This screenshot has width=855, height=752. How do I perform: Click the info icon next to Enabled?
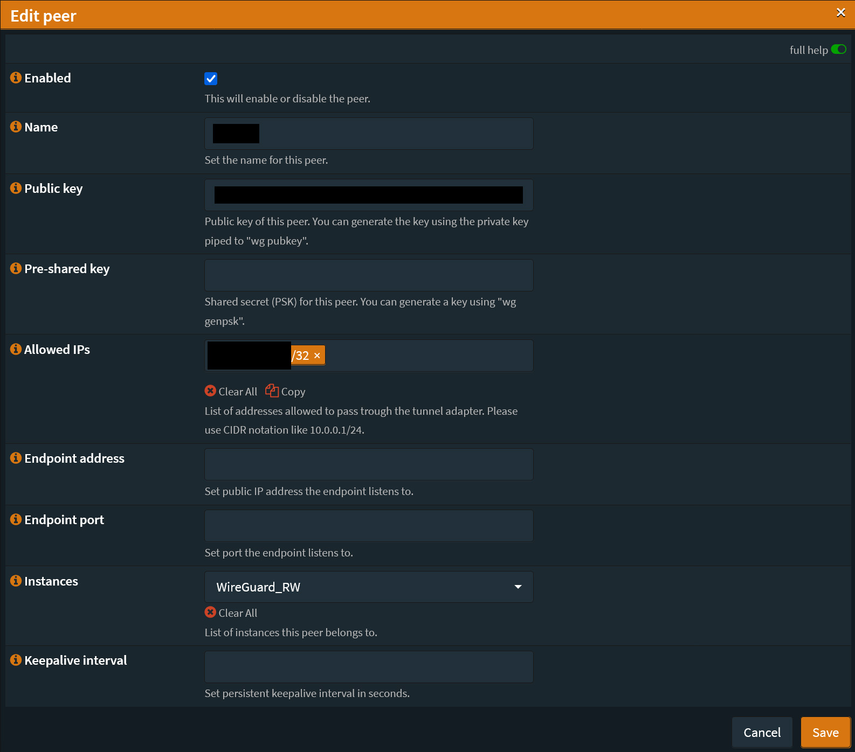[16, 78]
